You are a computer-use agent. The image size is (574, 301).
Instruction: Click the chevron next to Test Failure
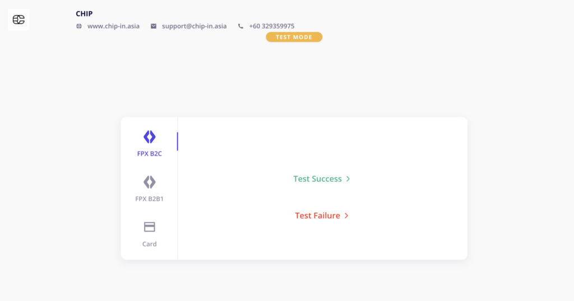tap(346, 216)
